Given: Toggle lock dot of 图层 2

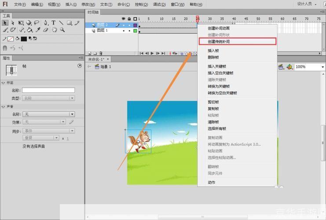Looking at the screenshot, I should click(x=129, y=26).
